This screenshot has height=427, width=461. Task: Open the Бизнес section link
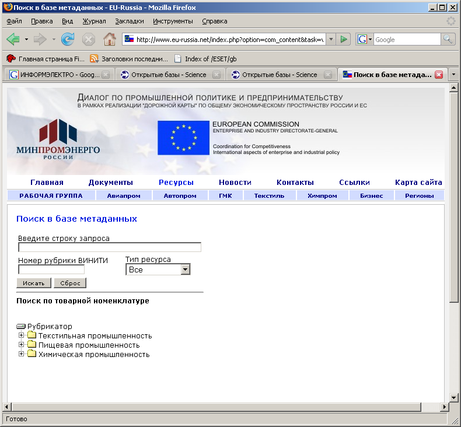(372, 196)
